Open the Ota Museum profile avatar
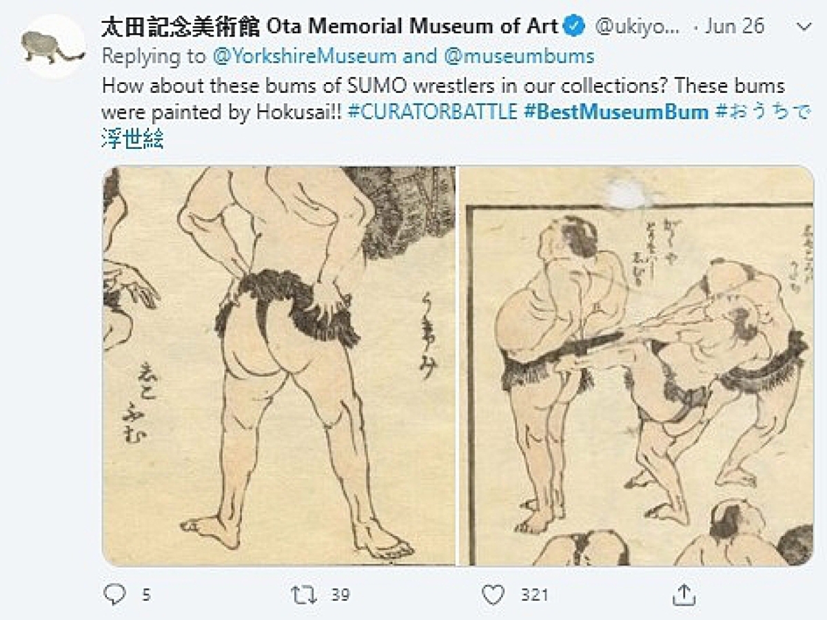The width and height of the screenshot is (827, 620). (53, 45)
